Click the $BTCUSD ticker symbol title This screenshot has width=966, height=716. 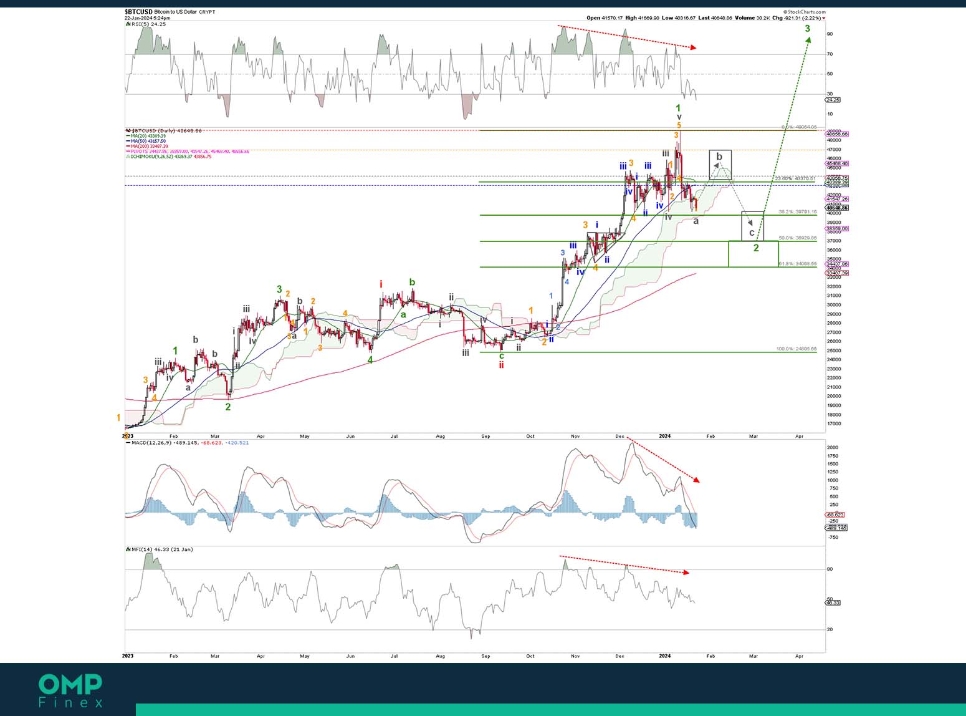tap(139, 12)
